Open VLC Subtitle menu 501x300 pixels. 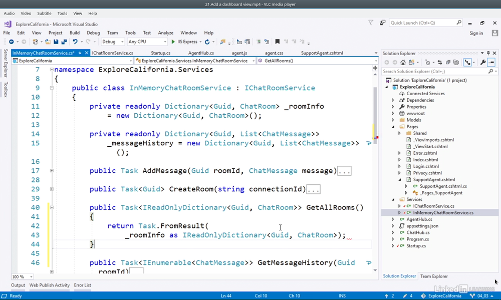click(x=44, y=14)
